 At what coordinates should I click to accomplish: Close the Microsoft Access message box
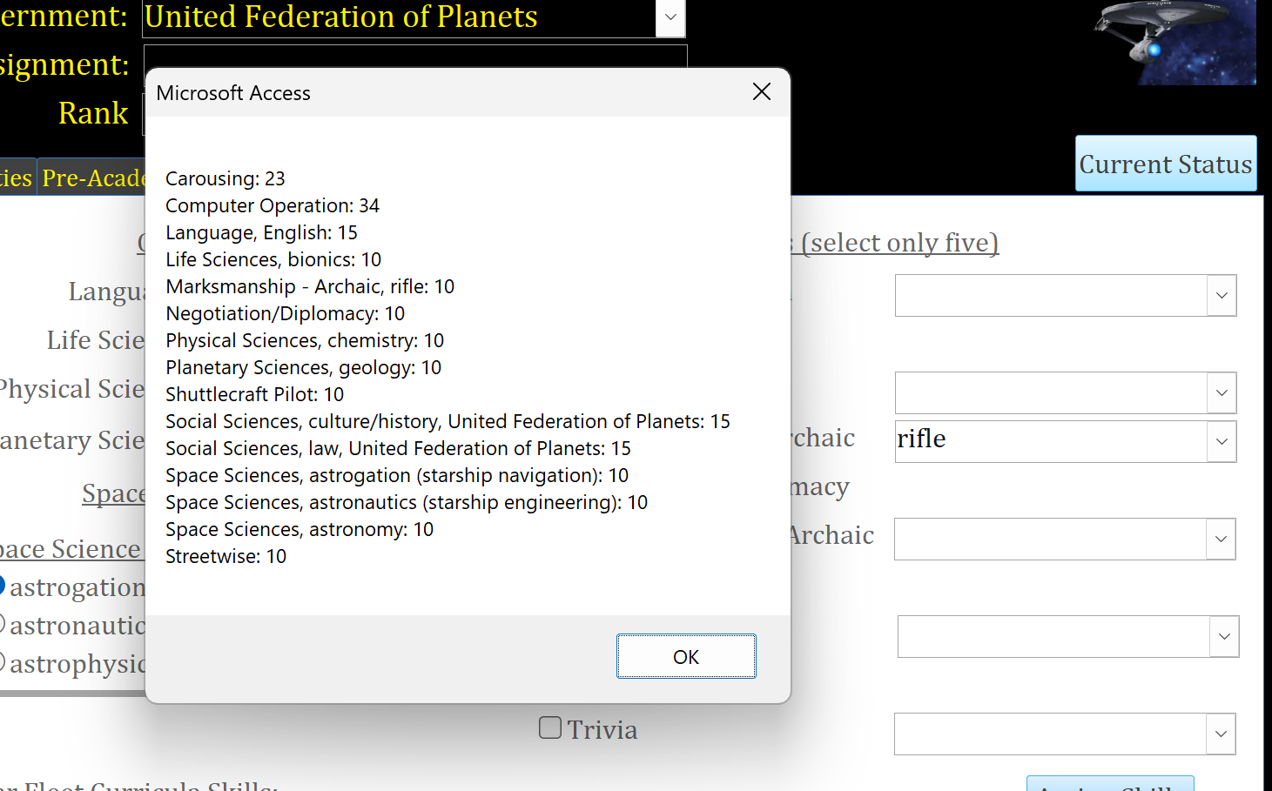click(x=762, y=92)
